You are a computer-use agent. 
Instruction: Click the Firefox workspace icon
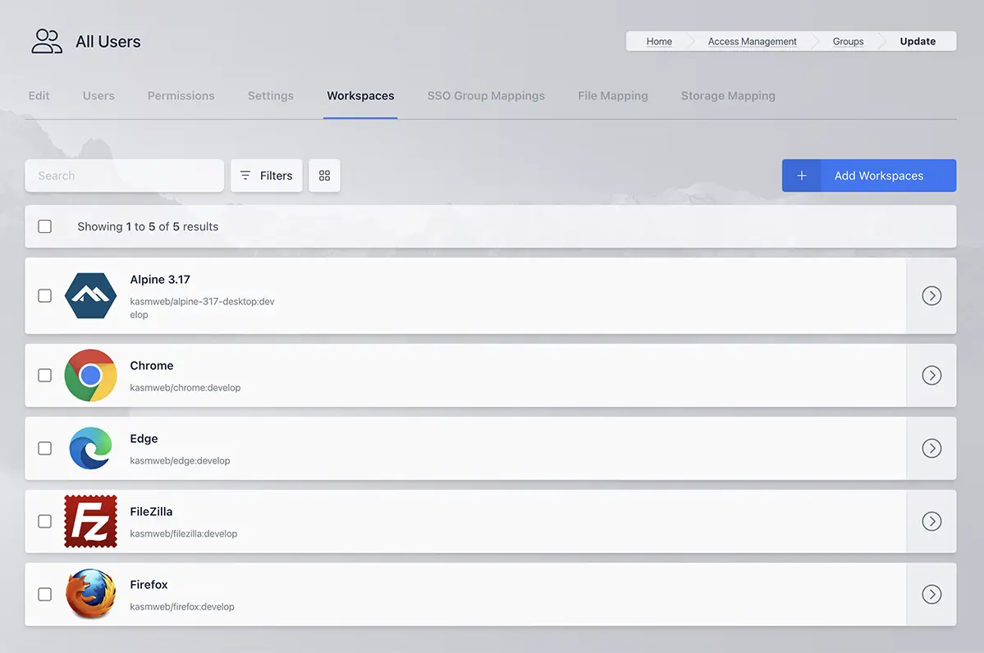tap(90, 594)
